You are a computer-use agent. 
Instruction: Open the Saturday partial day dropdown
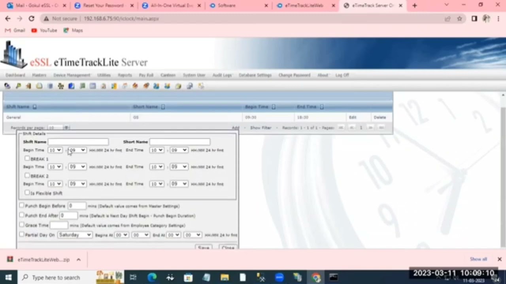pyautogui.click(x=75, y=235)
